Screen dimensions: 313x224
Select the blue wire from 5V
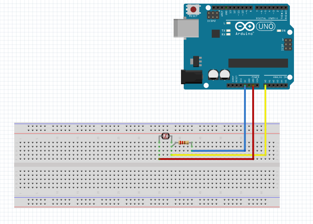point(245,118)
